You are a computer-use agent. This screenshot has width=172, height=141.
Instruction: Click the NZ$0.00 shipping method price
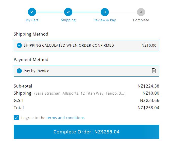click(149, 45)
